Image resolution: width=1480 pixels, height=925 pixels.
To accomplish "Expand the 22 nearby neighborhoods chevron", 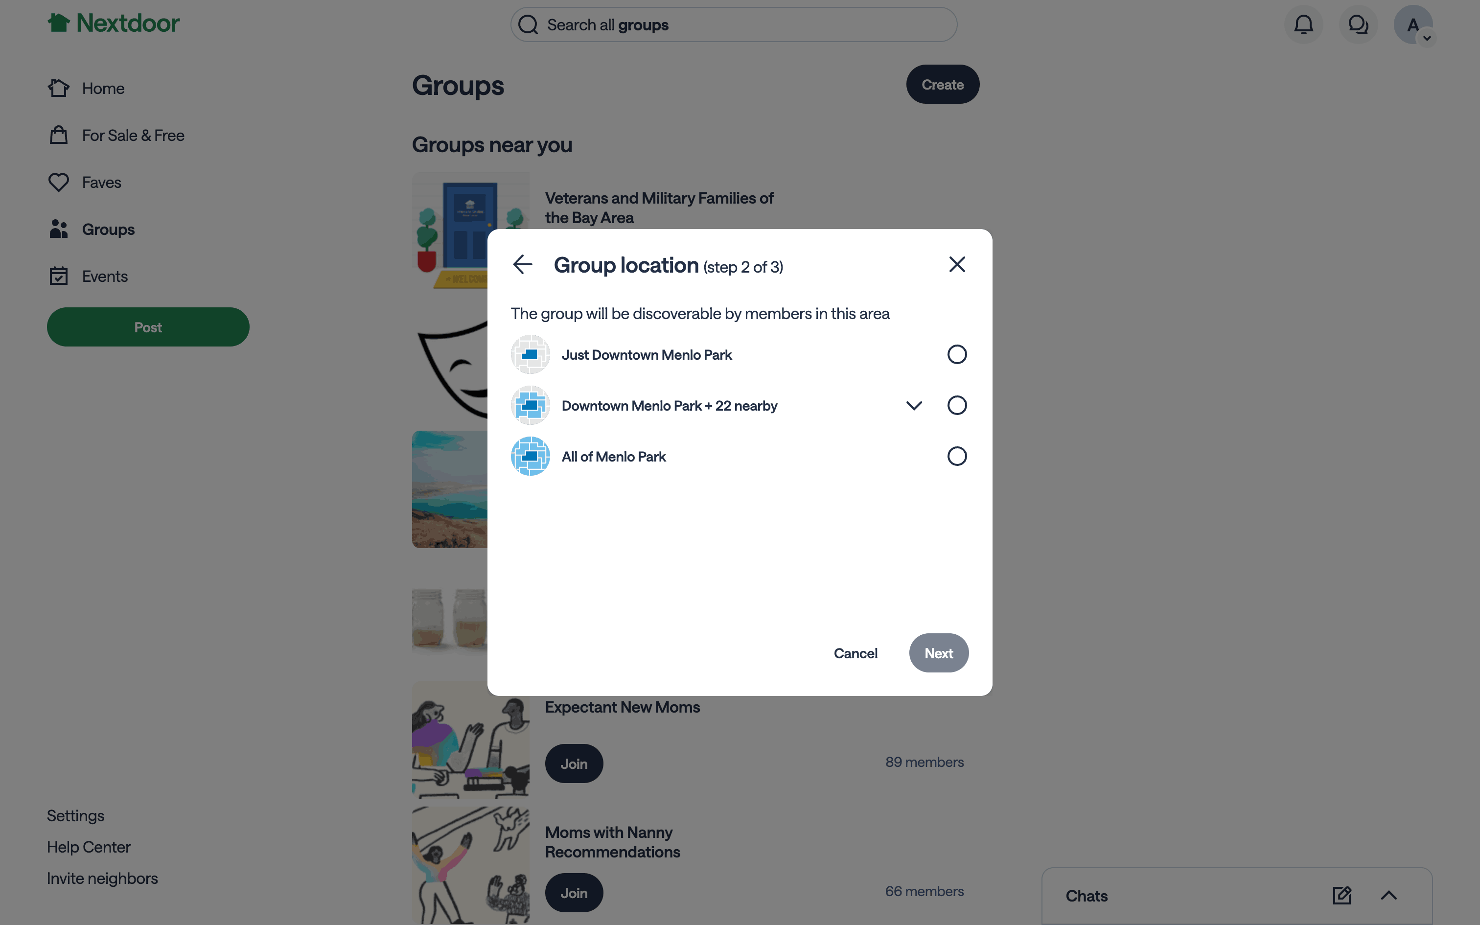I will (x=914, y=406).
